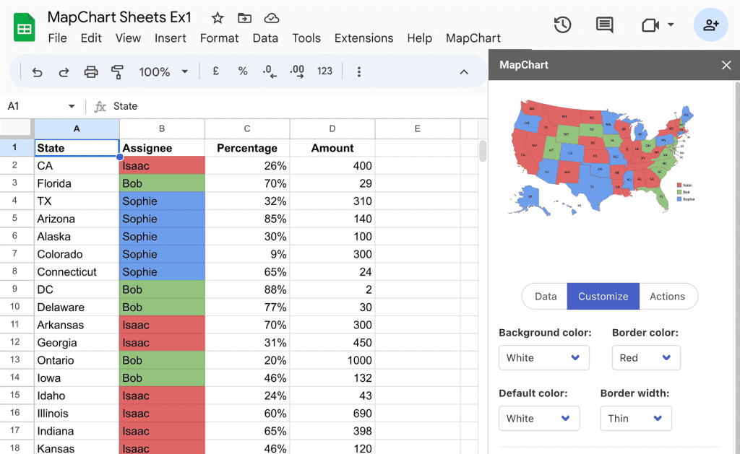Open the Help menu
The height and width of the screenshot is (454, 740).
[420, 38]
